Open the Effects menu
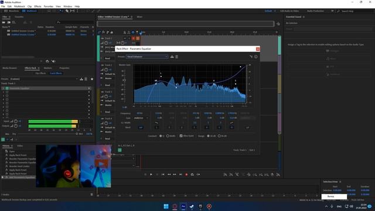 [x=37, y=6]
